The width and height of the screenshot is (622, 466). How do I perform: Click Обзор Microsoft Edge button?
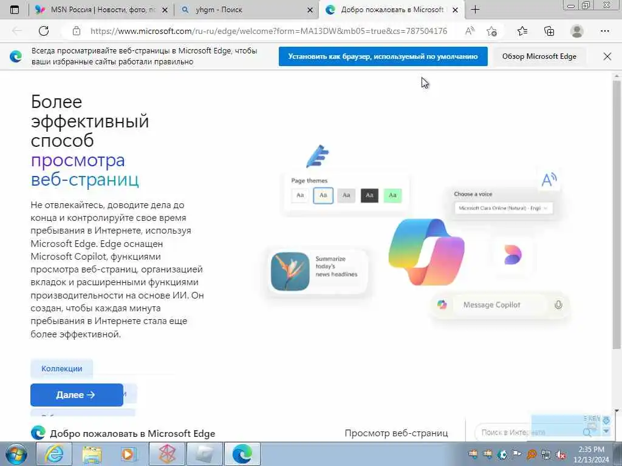[539, 56]
